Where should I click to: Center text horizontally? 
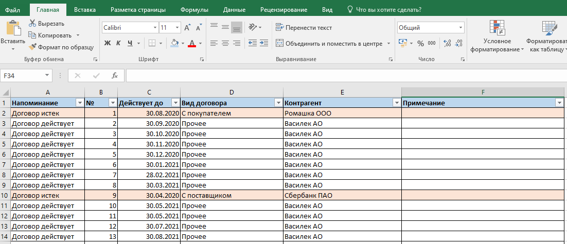[x=225, y=43]
